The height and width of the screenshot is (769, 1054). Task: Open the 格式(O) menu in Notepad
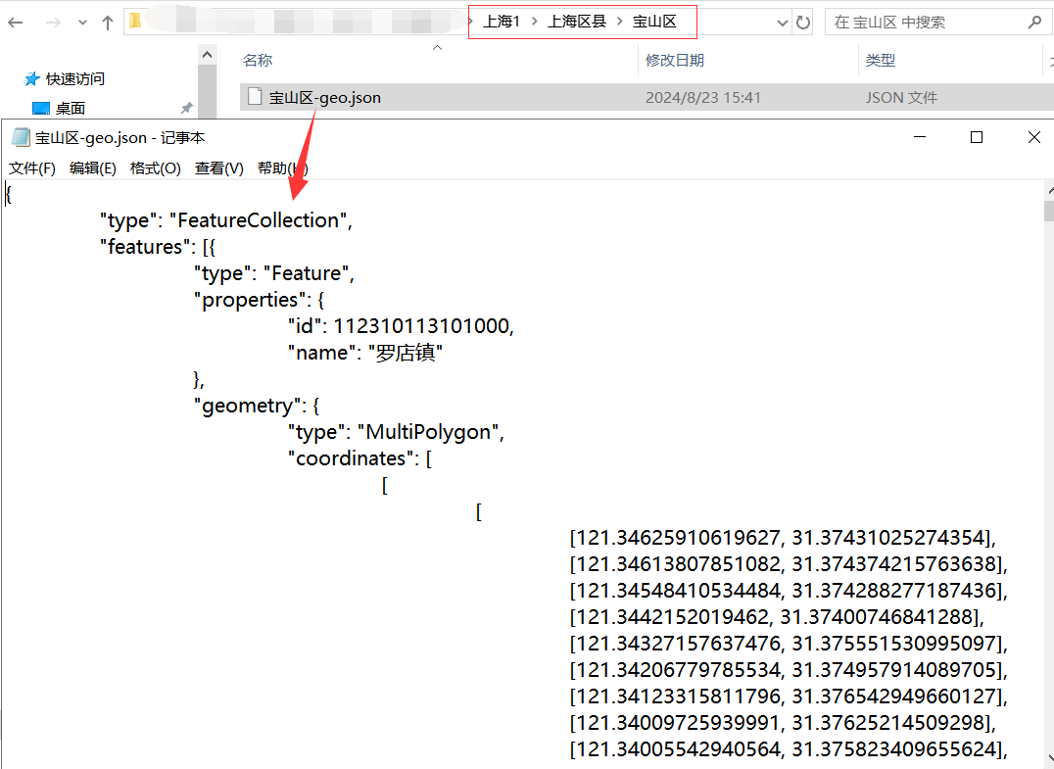tap(156, 168)
